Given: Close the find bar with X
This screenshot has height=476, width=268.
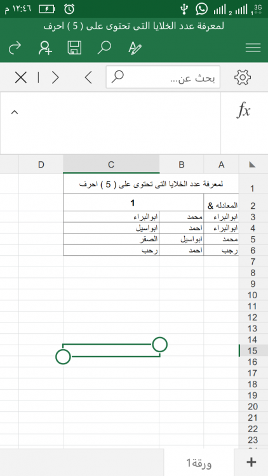Looking at the screenshot, I should tap(21, 77).
